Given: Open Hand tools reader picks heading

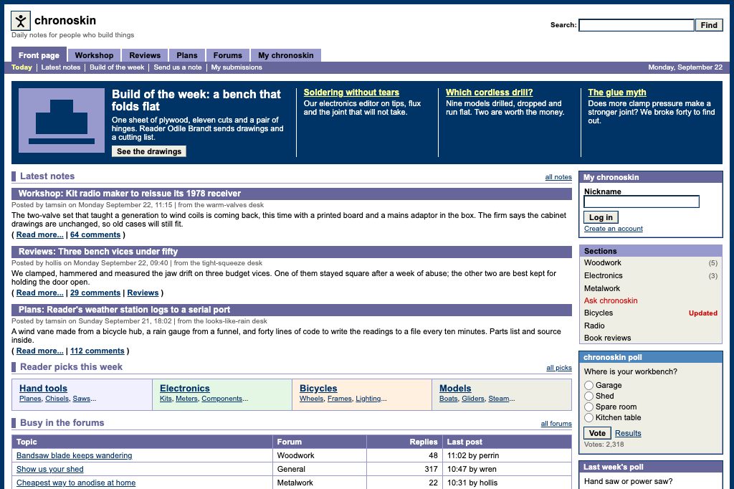Looking at the screenshot, I should (43, 389).
